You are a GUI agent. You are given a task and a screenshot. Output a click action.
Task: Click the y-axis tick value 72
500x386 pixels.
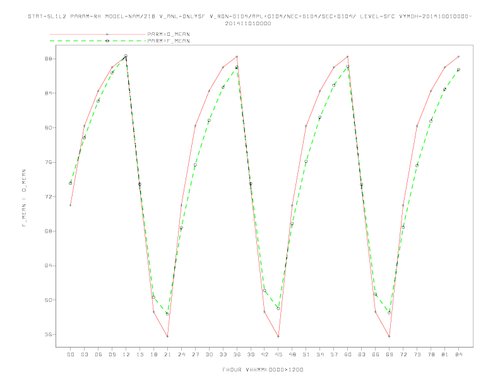click(x=48, y=197)
